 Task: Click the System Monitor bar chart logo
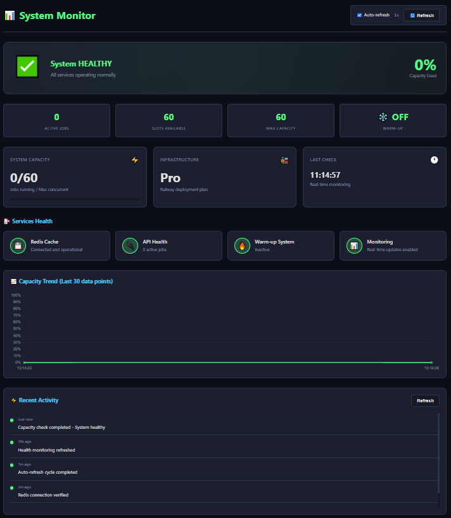[x=10, y=16]
